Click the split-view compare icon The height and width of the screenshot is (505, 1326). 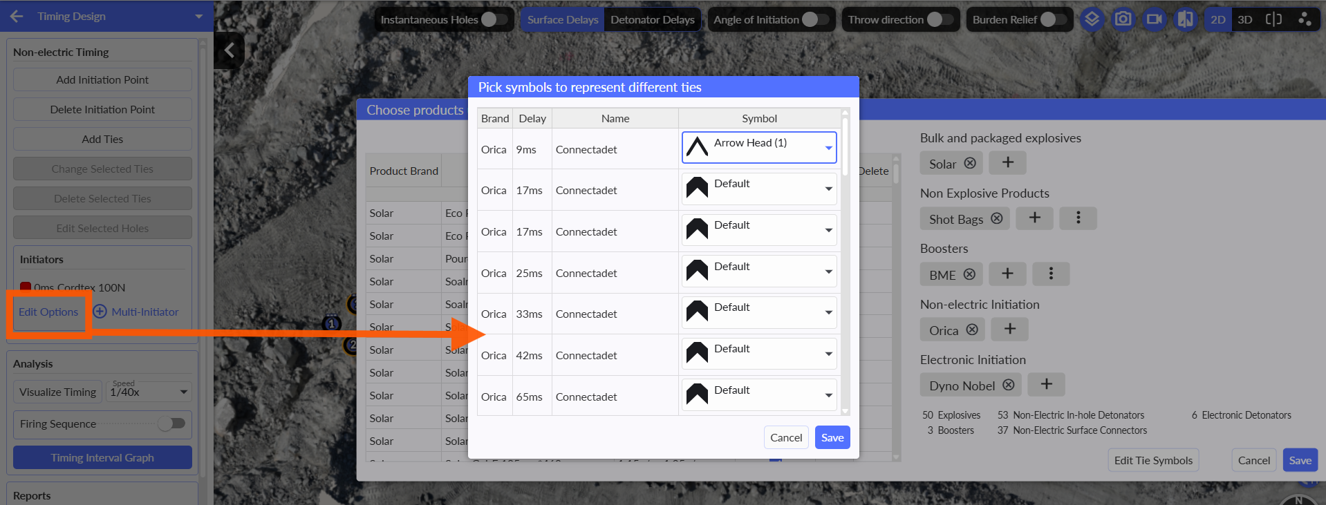1273,19
